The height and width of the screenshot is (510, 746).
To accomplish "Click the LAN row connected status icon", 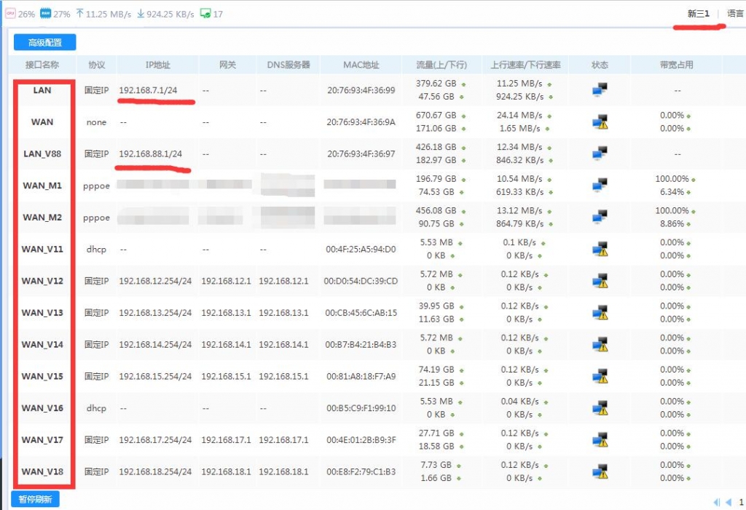I will [600, 90].
